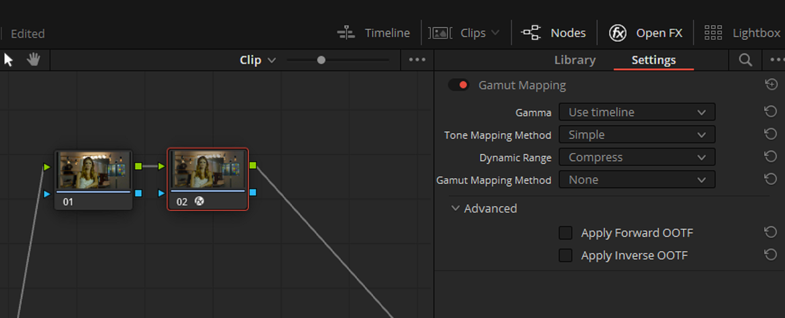
Task: Open Open FX panel three-dot options menu
Action: 777,60
